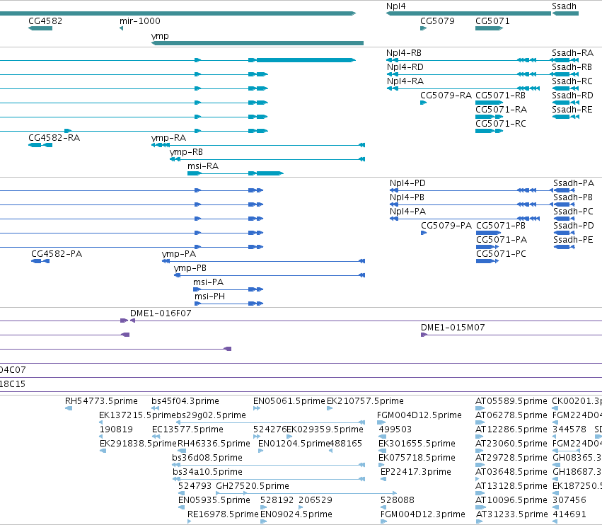Select the CG5071-RA transcript label
The height and width of the screenshot is (525, 602).
[x=501, y=110]
